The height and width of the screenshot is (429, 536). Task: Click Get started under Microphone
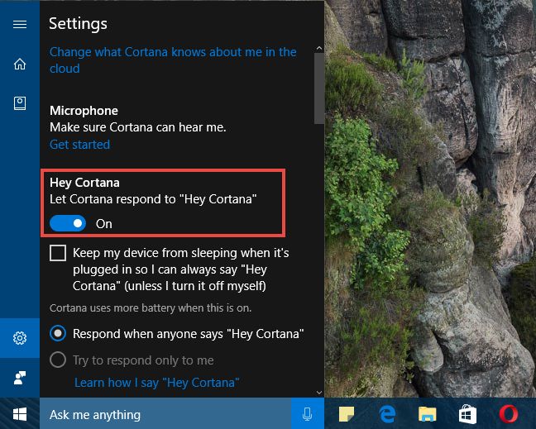coord(79,145)
